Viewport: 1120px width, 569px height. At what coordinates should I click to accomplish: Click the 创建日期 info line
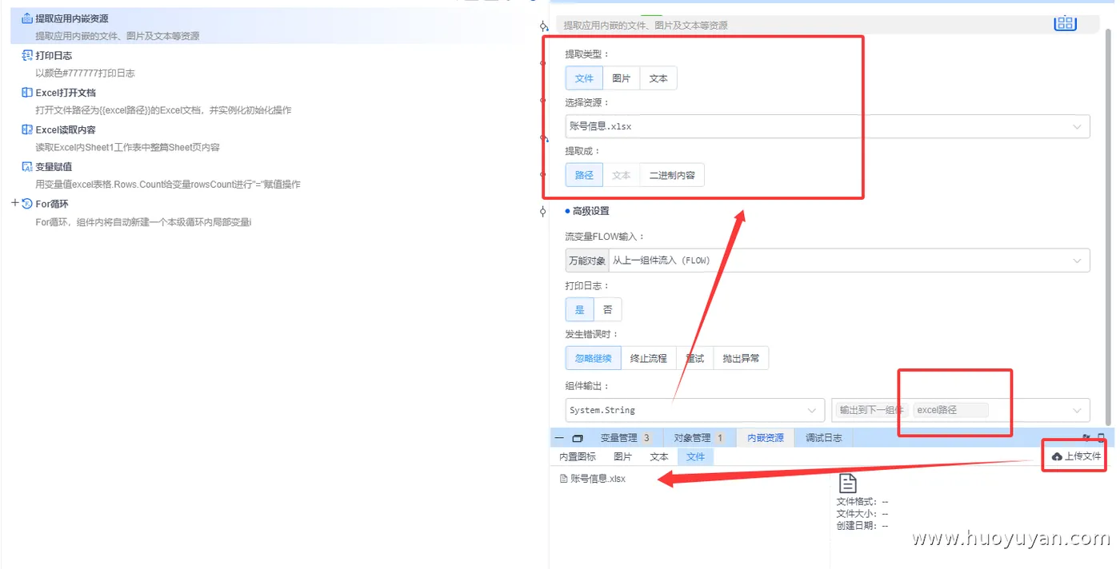[862, 526]
